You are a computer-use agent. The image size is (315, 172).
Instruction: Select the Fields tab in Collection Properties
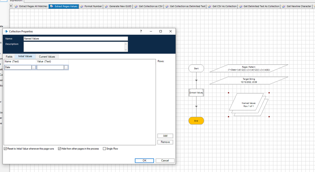coord(9,57)
